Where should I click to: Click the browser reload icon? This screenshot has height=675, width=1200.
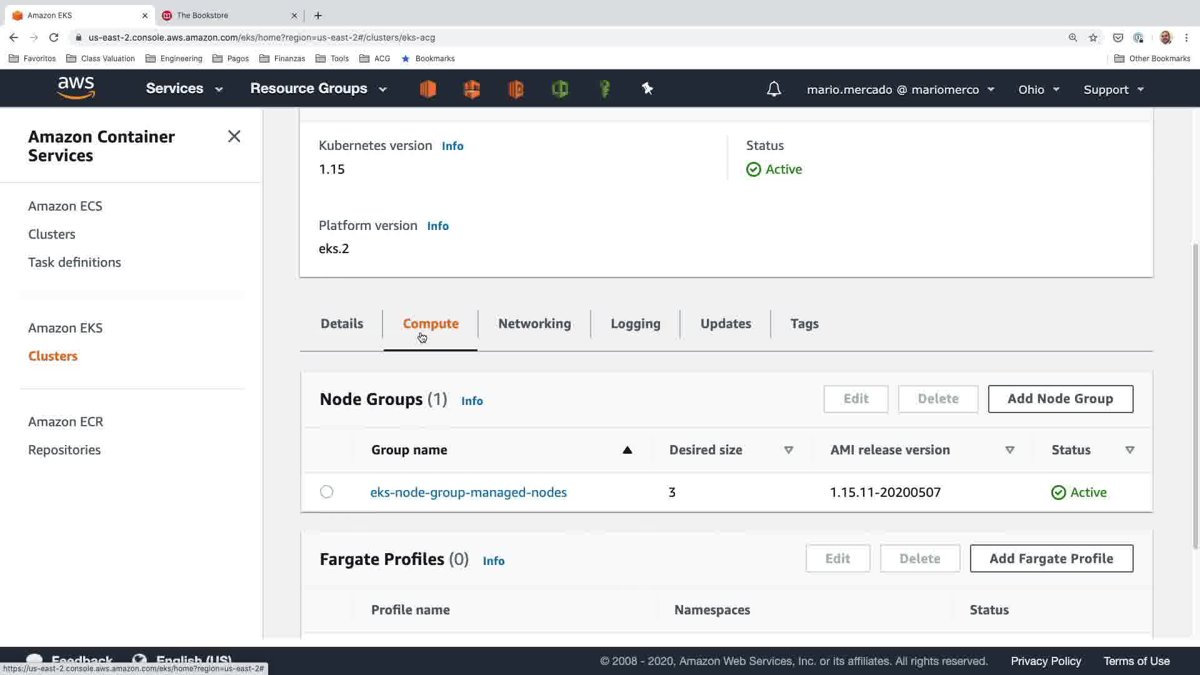click(x=54, y=37)
